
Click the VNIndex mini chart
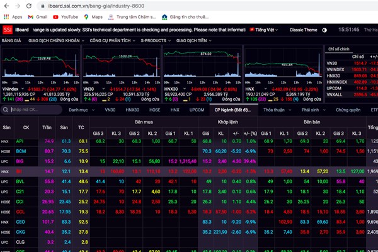tap(39, 66)
